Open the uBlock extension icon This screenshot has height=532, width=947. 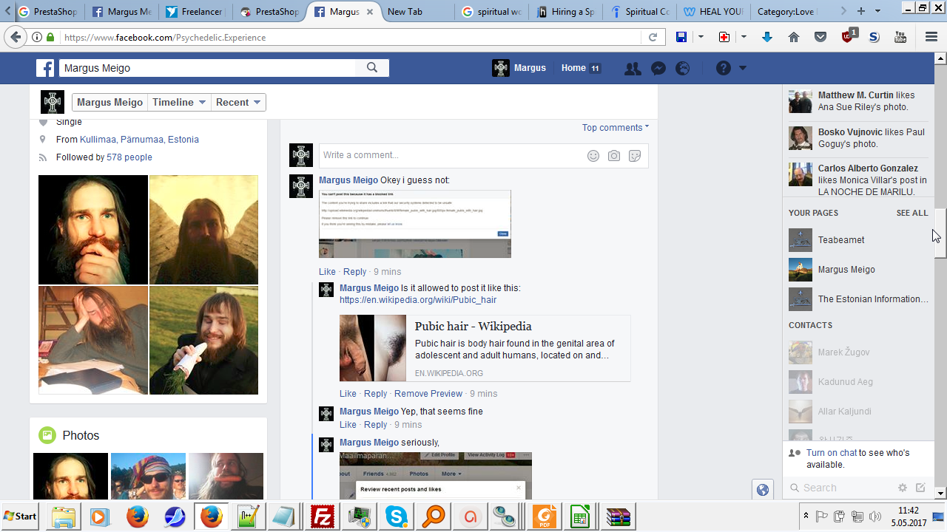pyautogui.click(x=849, y=36)
